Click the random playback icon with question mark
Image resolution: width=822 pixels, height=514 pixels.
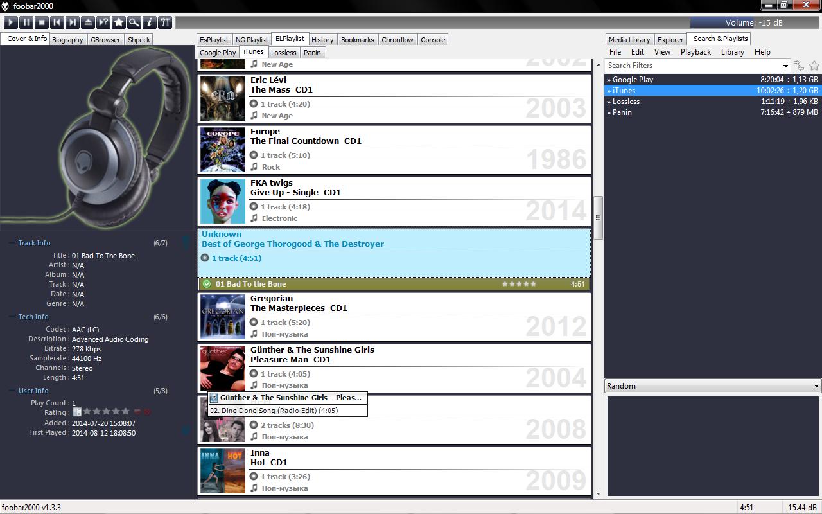pyautogui.click(x=103, y=22)
